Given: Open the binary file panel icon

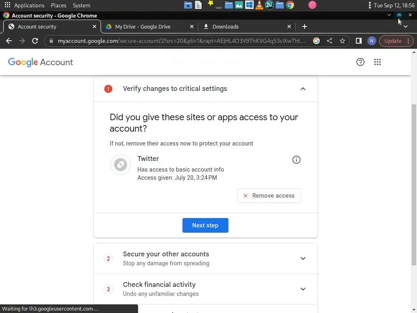Looking at the screenshot, I should (198, 5).
